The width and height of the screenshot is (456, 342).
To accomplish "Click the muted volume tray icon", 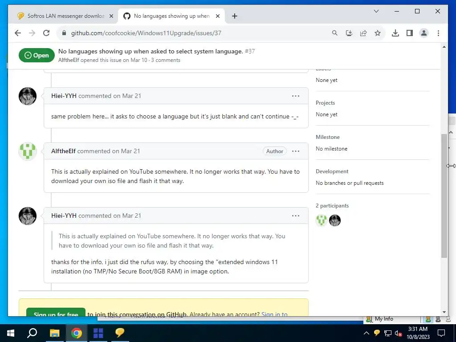I will click(x=398, y=333).
